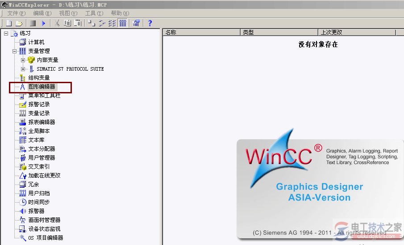Open the Properties toolbar icon
Screen dimensions: 404x245
tap(136, 24)
